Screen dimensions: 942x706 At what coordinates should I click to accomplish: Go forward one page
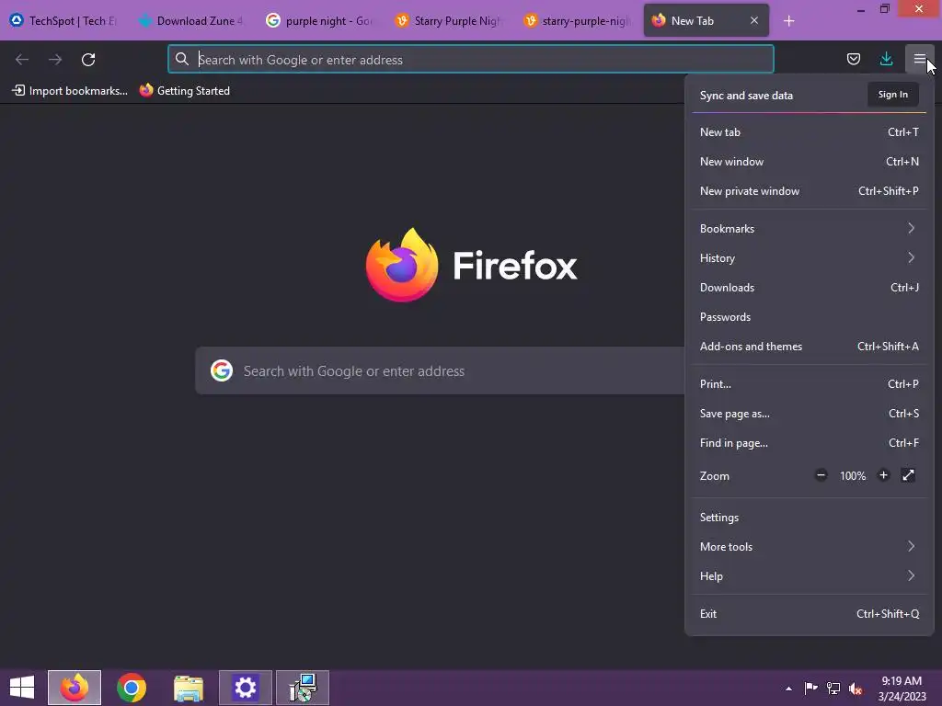pos(55,60)
